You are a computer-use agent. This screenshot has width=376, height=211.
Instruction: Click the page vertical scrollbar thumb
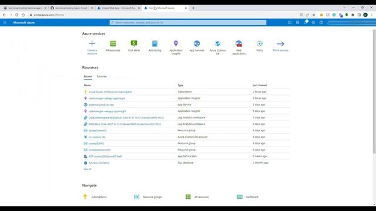pos(374,91)
